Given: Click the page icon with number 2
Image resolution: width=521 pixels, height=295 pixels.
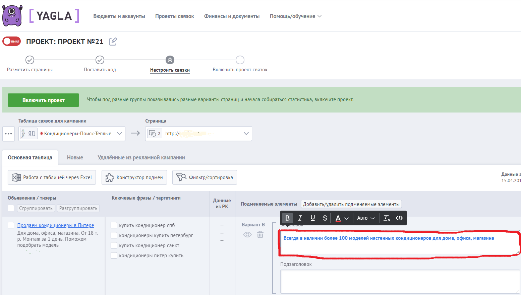Looking at the screenshot, I should pyautogui.click(x=155, y=134).
